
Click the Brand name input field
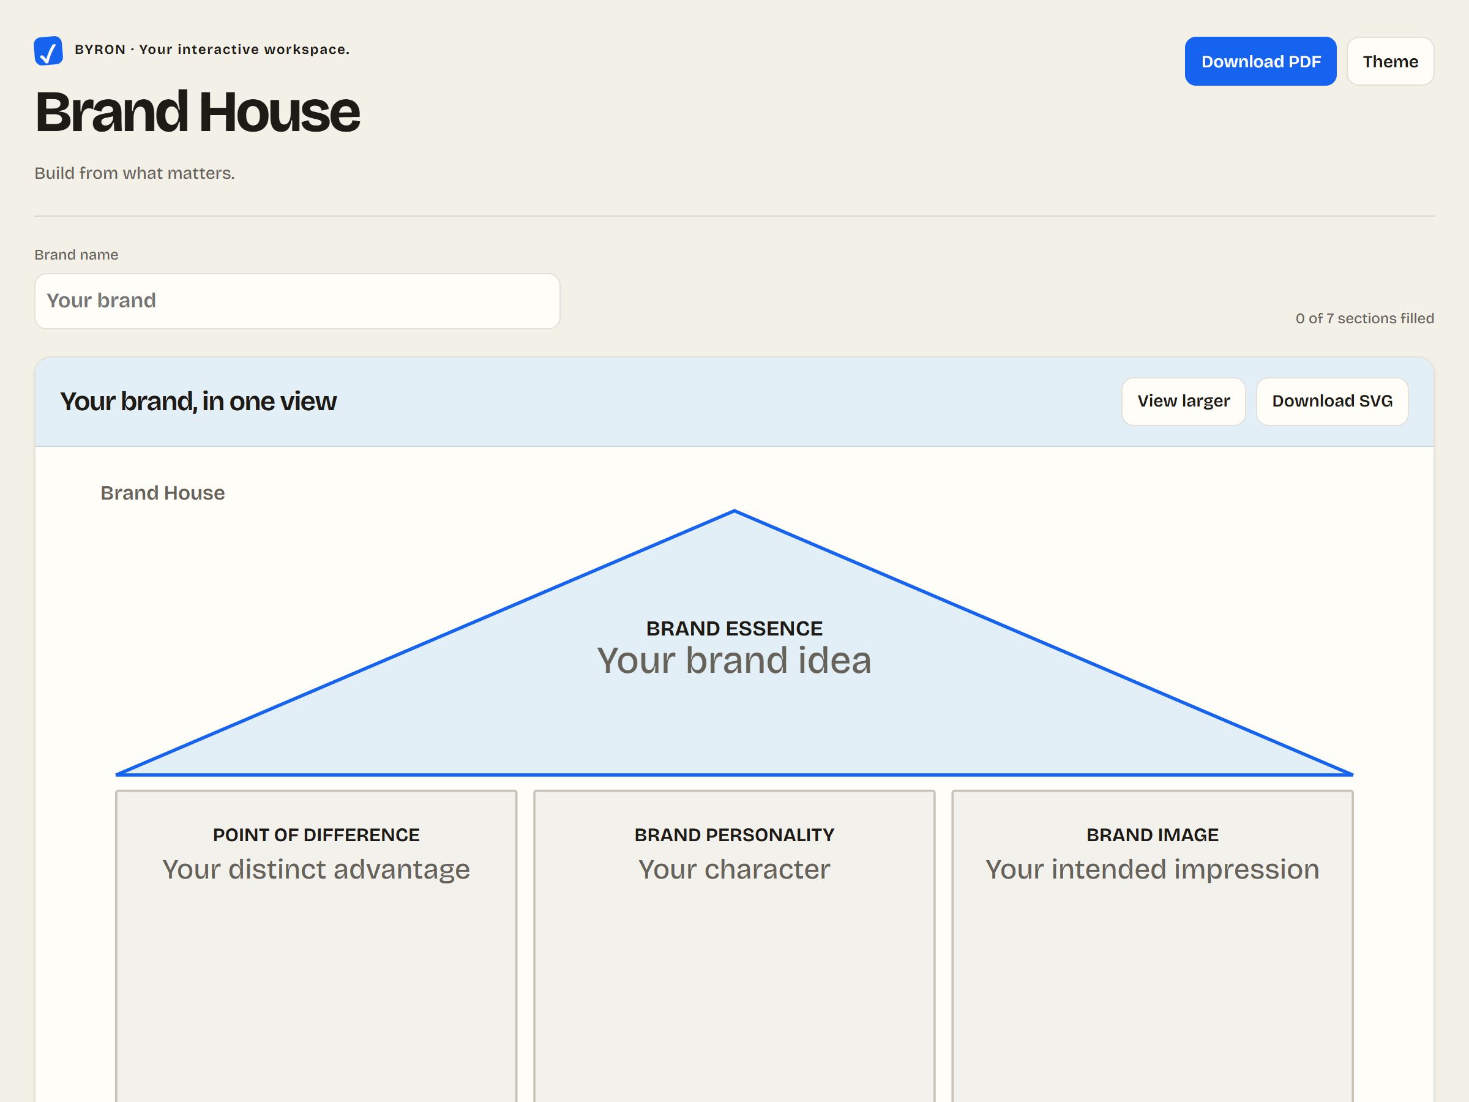point(297,301)
